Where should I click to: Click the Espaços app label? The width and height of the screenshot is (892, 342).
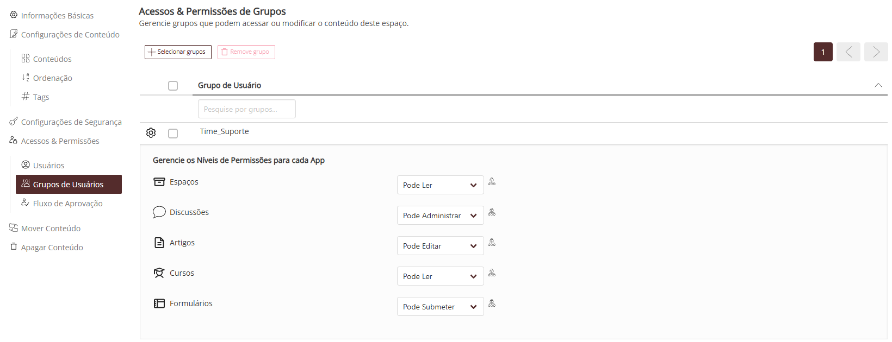pyautogui.click(x=184, y=182)
